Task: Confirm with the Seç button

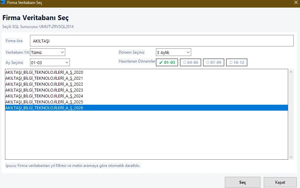Action: (242, 182)
